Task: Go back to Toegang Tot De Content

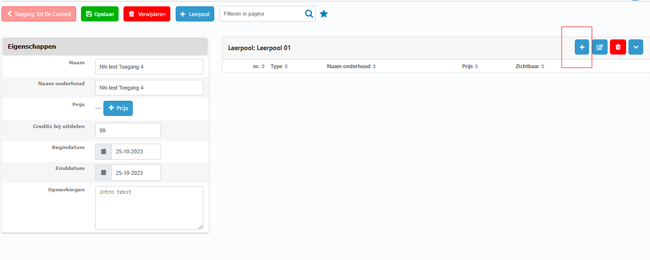Action: pyautogui.click(x=39, y=14)
